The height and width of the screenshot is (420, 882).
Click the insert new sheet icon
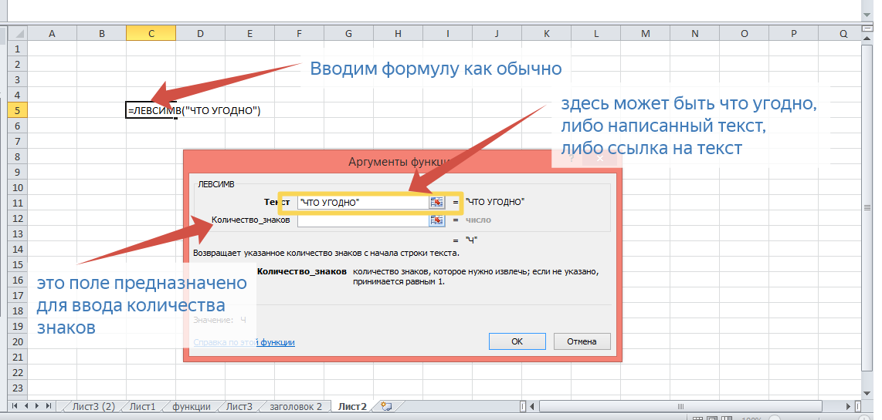[x=386, y=406]
